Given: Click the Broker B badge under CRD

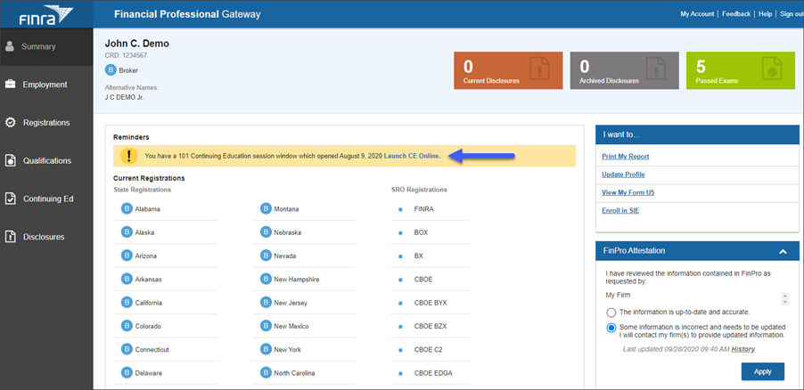Looking at the screenshot, I should (x=111, y=70).
